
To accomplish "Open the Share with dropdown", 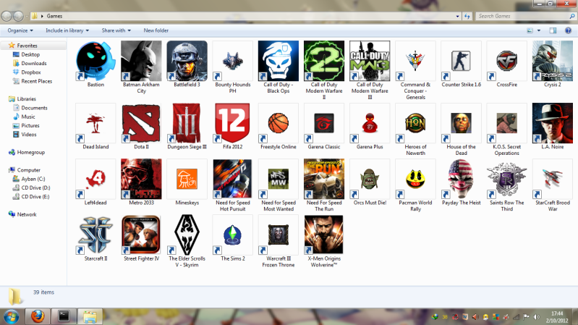I will [116, 30].
